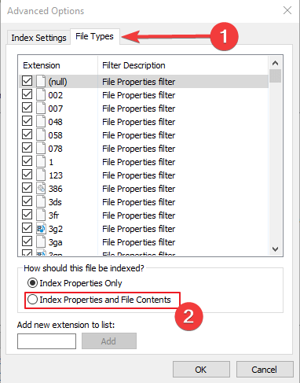Click the OK button
The height and width of the screenshot is (383, 300).
(201, 370)
